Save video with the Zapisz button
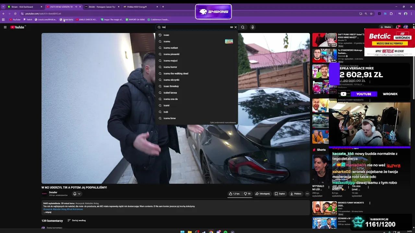 coord(280,194)
